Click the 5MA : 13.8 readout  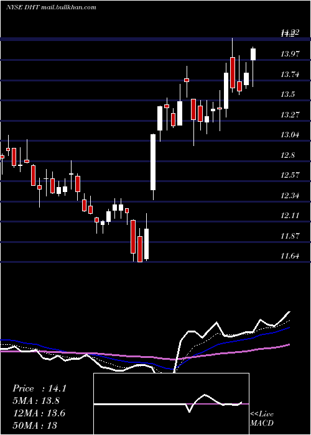tap(36, 401)
